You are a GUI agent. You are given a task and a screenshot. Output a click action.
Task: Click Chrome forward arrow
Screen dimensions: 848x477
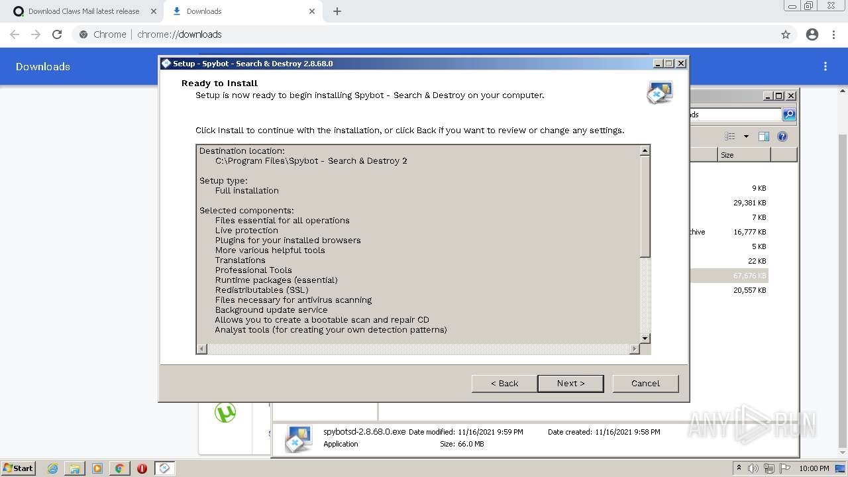click(36, 34)
